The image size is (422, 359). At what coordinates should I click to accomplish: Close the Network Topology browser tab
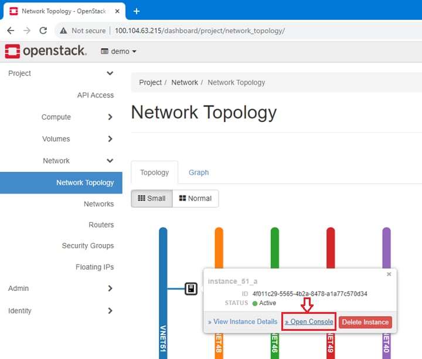tap(117, 11)
